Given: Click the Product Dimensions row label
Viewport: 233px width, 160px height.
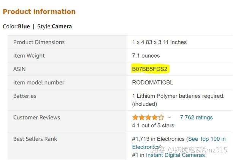Looking at the screenshot, I should pyautogui.click(x=39, y=42).
